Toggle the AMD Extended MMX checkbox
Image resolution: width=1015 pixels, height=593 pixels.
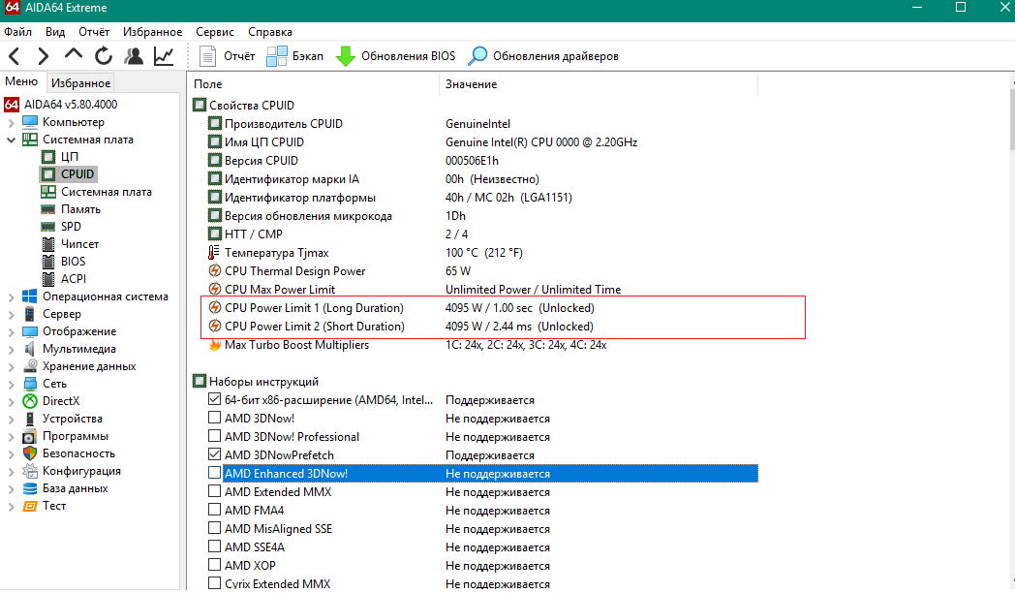[214, 491]
